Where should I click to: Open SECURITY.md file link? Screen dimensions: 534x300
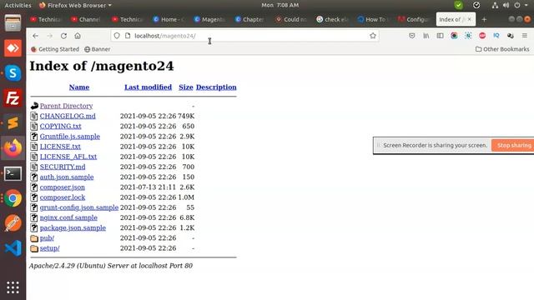(63, 167)
